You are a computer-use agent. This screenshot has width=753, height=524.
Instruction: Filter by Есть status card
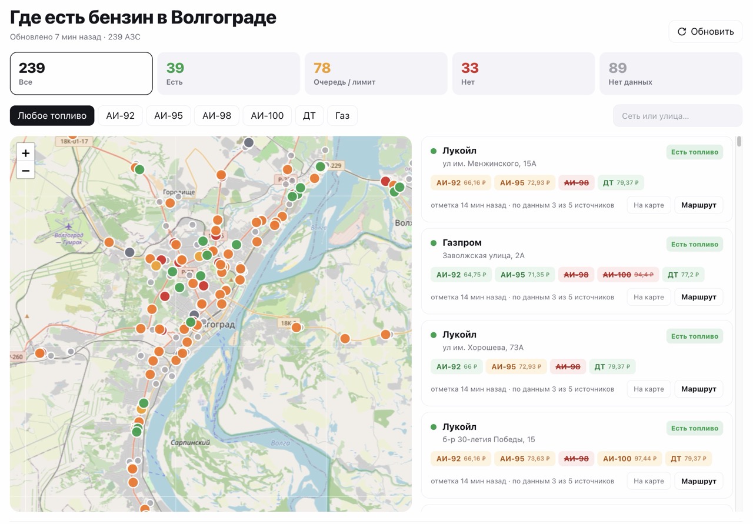[x=229, y=74]
